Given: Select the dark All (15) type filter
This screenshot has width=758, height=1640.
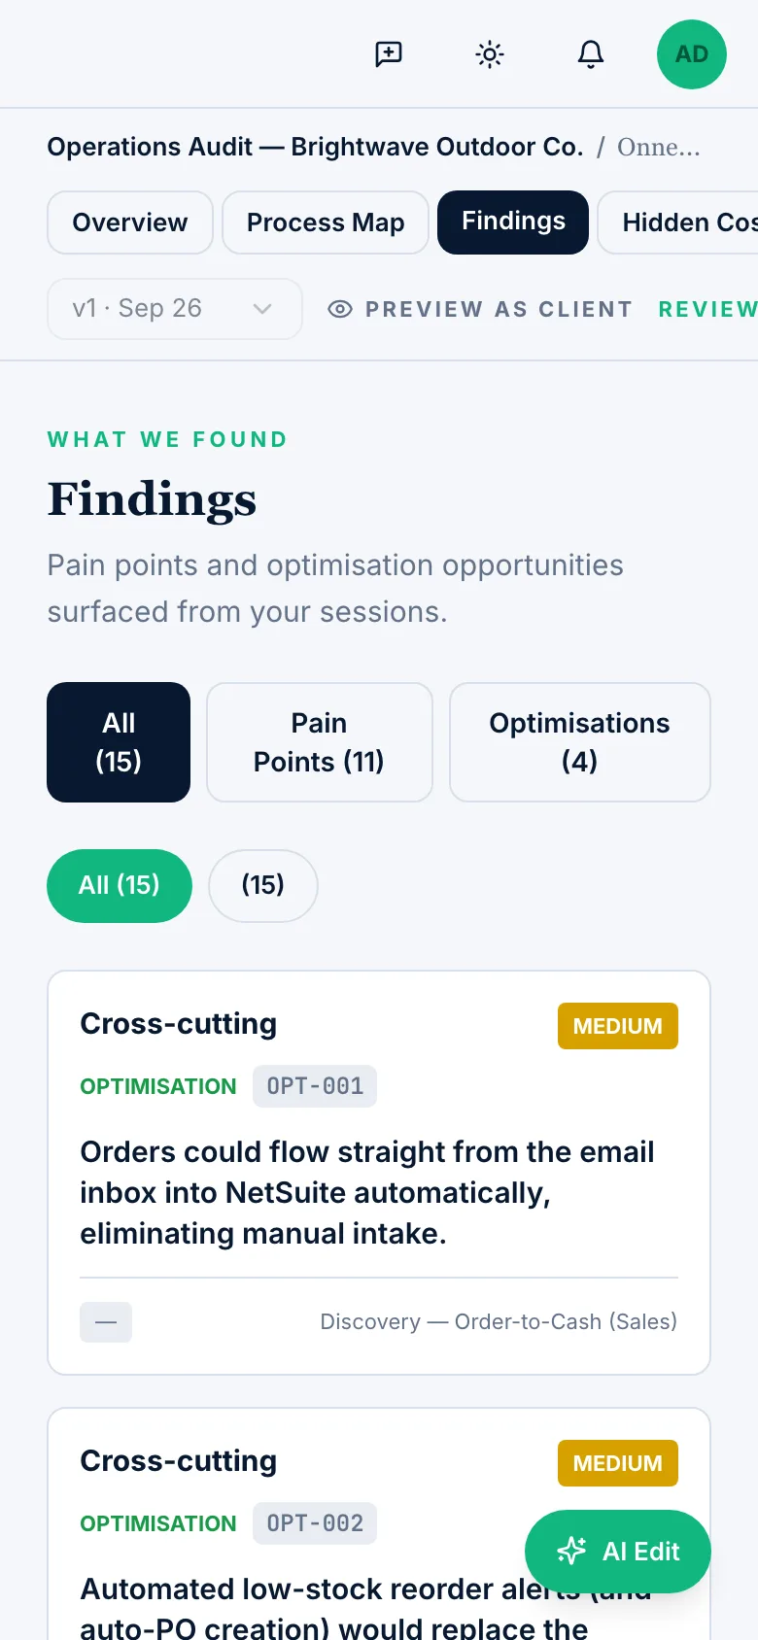Looking at the screenshot, I should coord(119,742).
